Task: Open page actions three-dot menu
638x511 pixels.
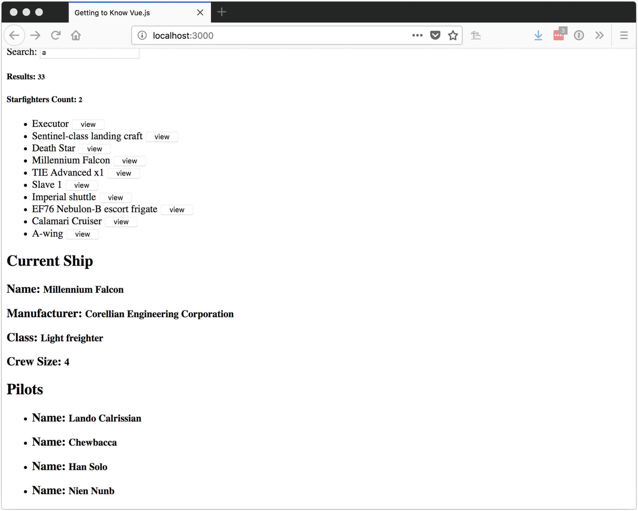Action: pos(417,35)
